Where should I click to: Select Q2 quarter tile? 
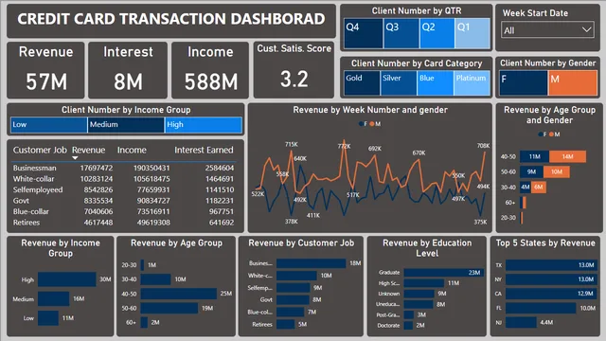[x=437, y=33]
